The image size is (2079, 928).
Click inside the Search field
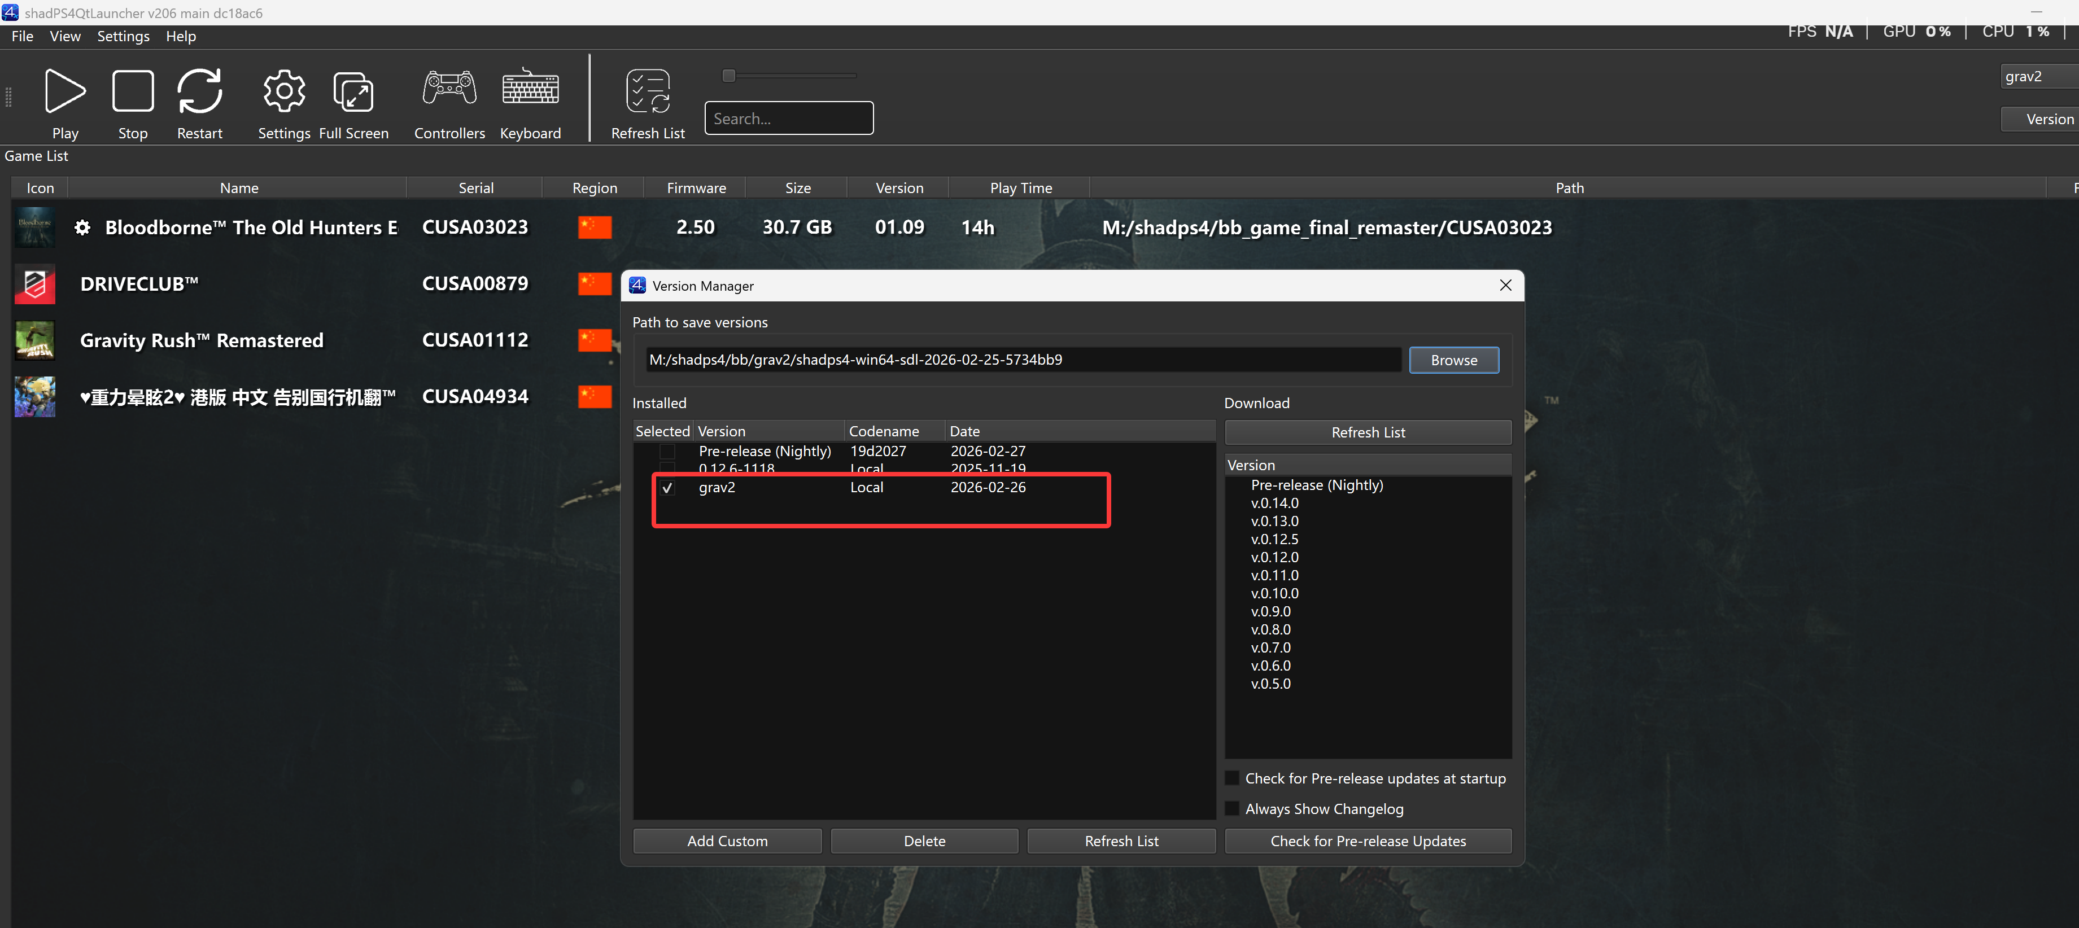point(788,118)
